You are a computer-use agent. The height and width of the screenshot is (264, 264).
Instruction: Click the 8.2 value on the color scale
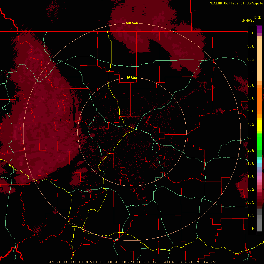click(251, 59)
